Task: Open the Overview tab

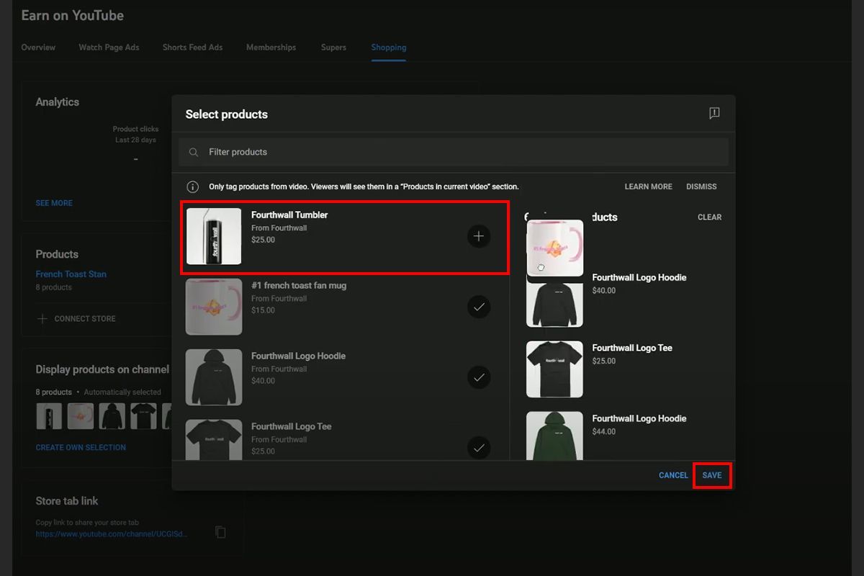Action: coord(38,48)
